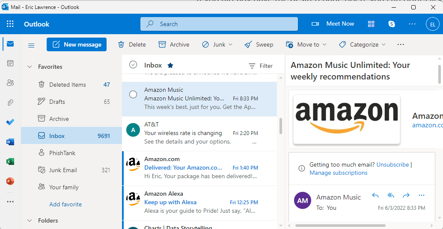
Task: Expand the Junk dropdown arrow
Action: (230, 44)
